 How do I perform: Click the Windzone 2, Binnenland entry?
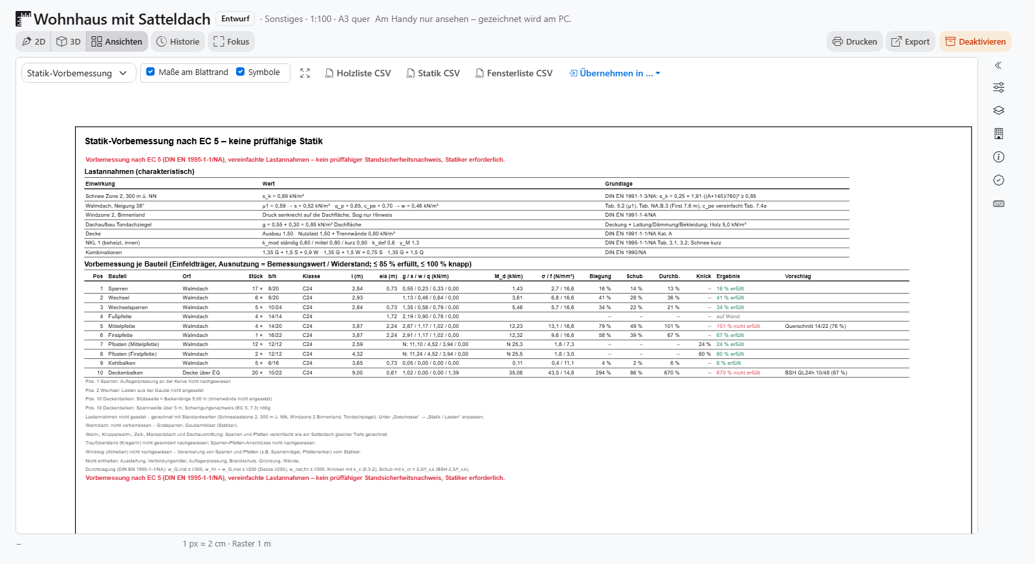pyautogui.click(x=115, y=215)
